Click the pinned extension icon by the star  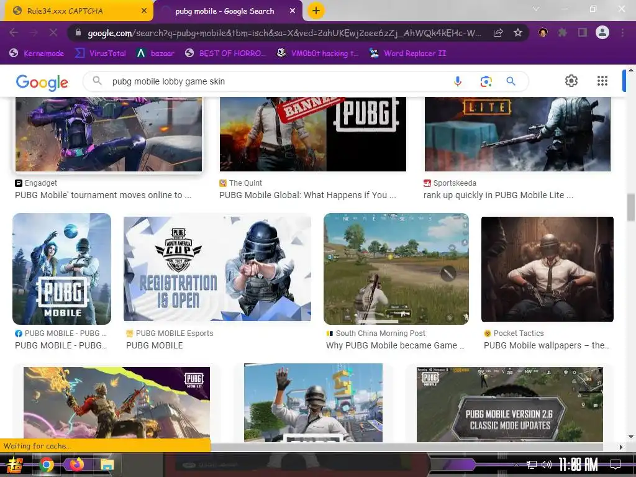pos(543,32)
